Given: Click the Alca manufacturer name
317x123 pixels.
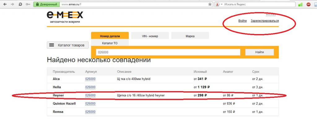Looking at the screenshot, I should tap(56, 79).
